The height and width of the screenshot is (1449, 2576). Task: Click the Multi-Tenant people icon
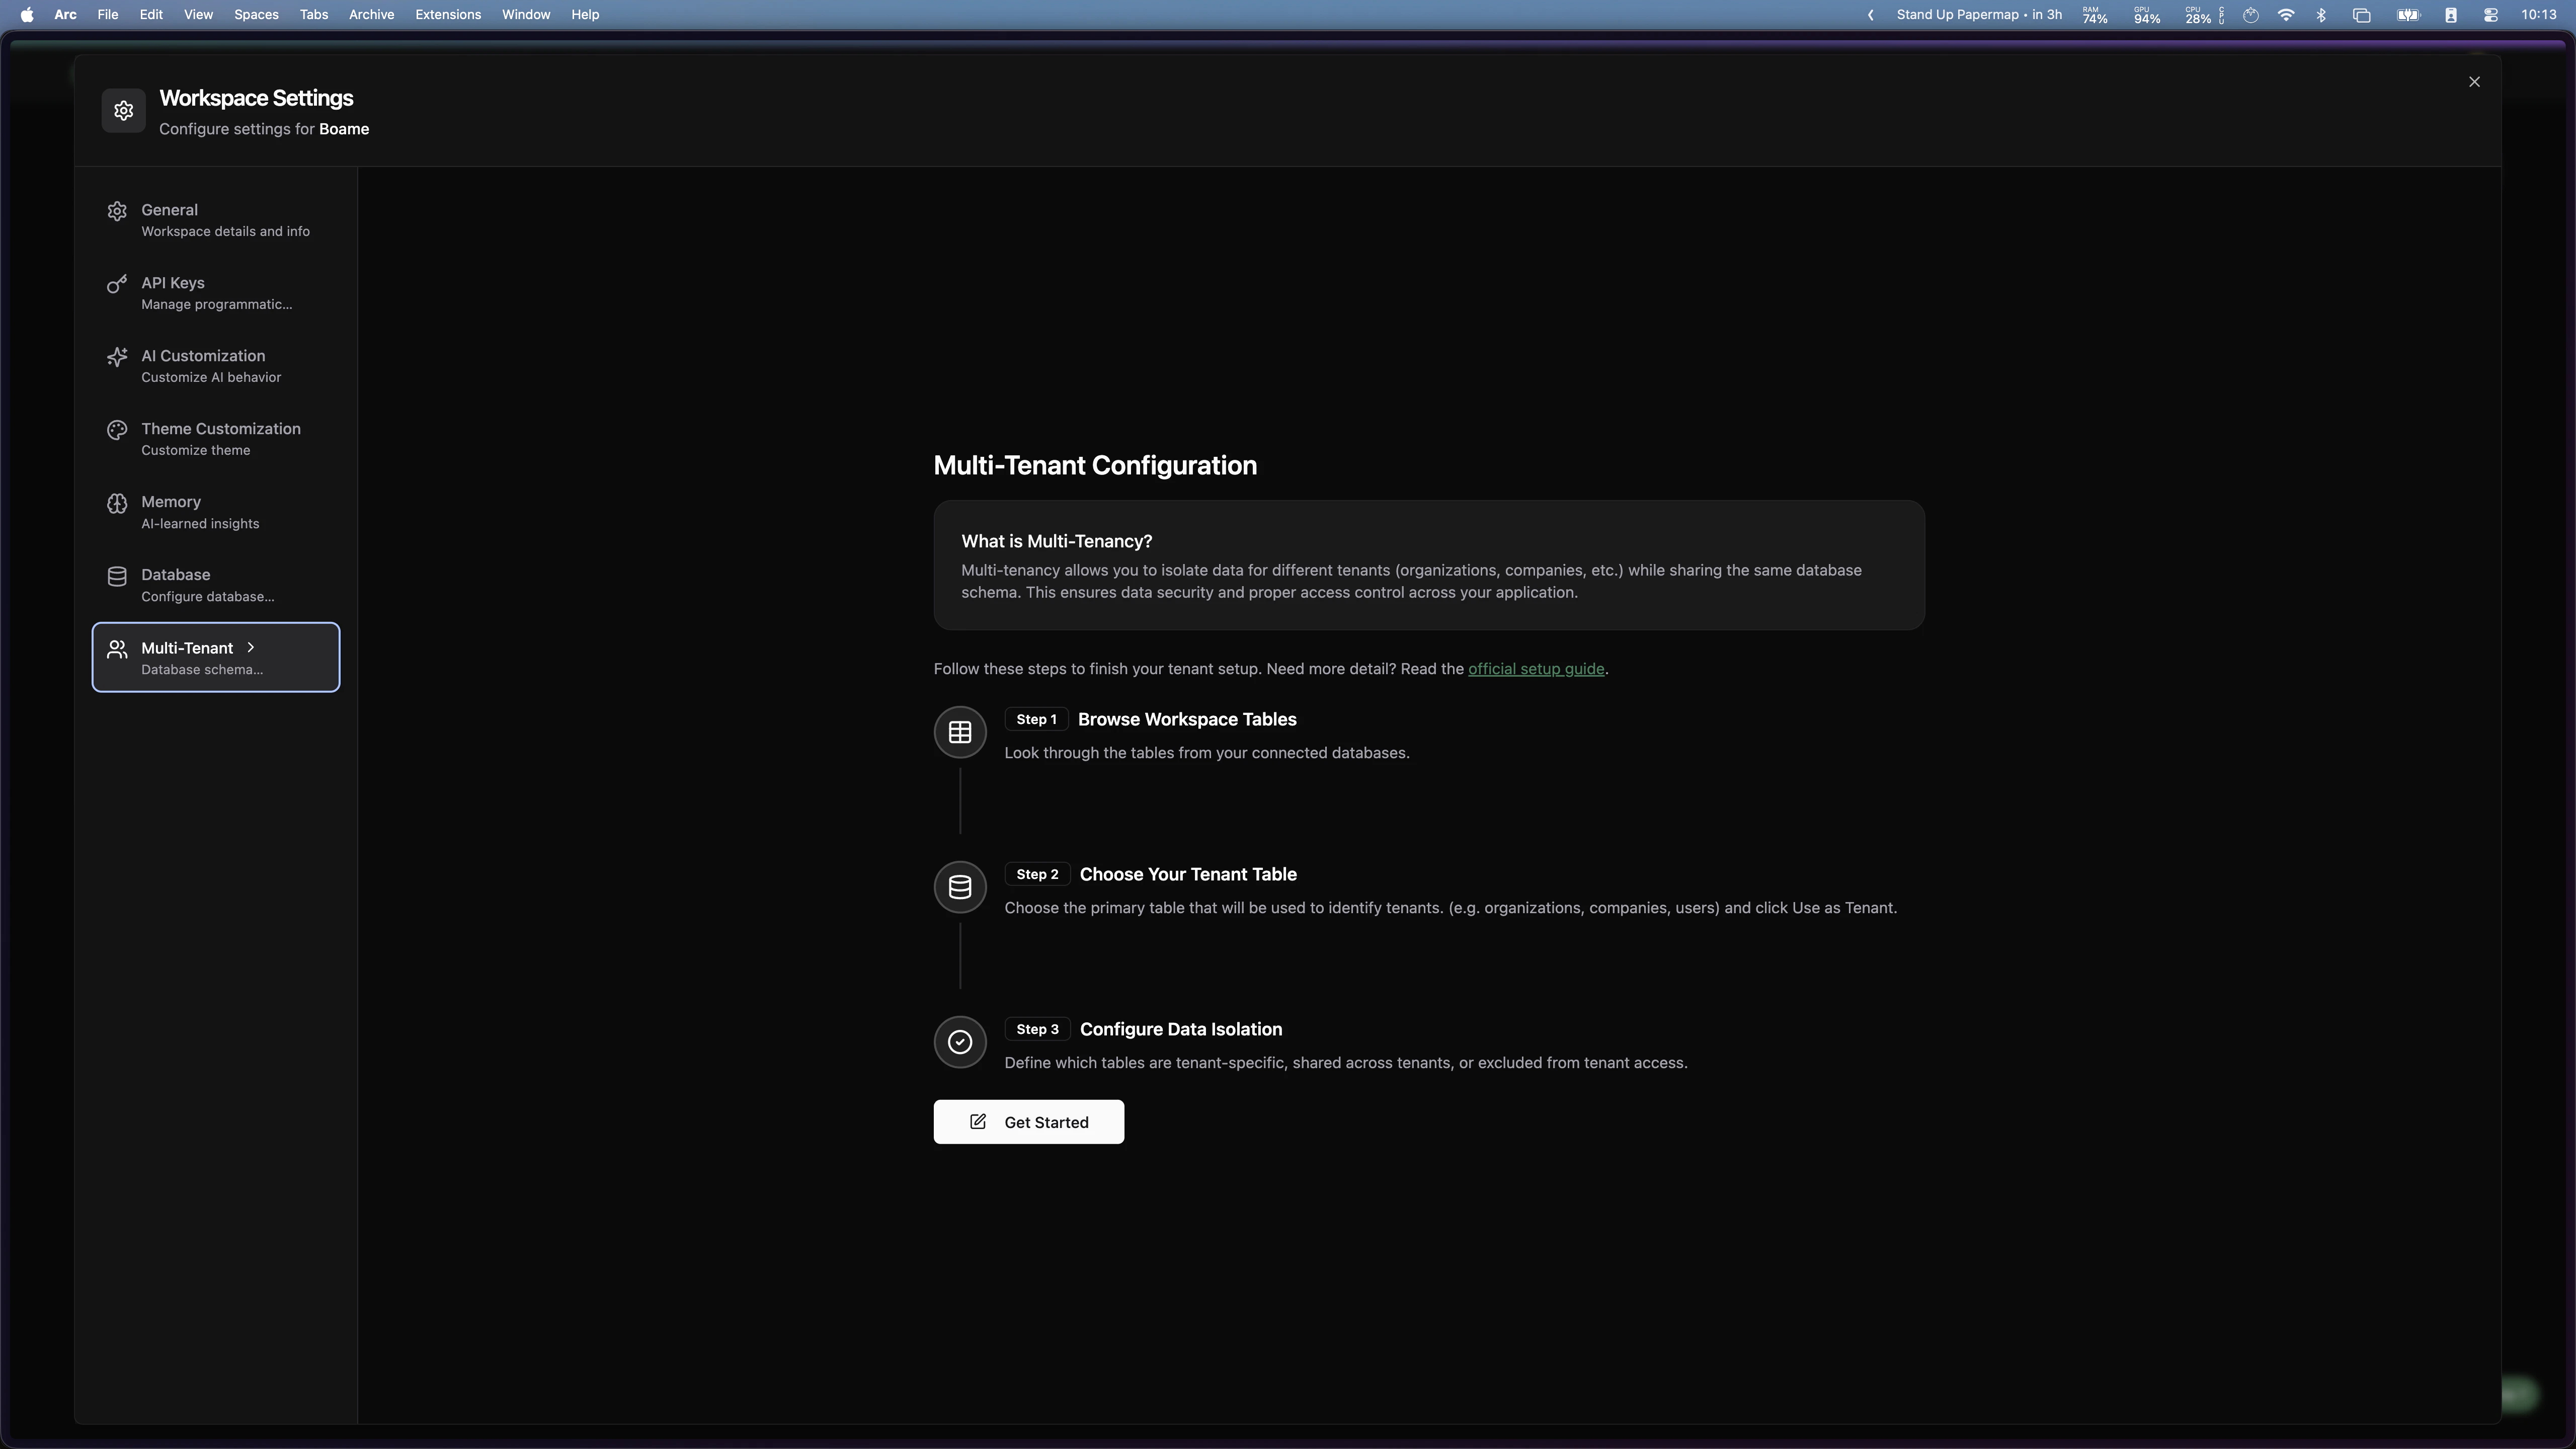(117, 649)
